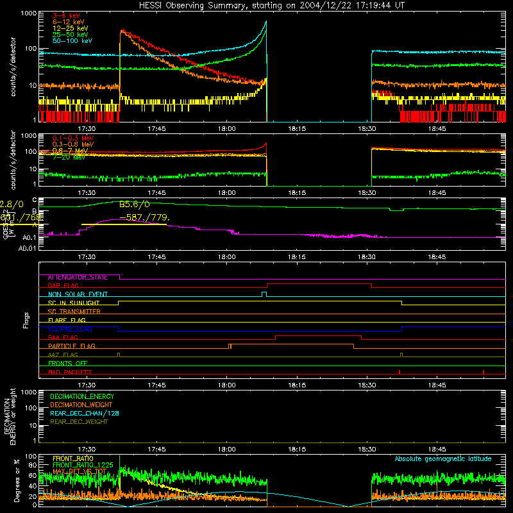
Task: Click the 0.8-7 MeV legend label
Action: 70,151
